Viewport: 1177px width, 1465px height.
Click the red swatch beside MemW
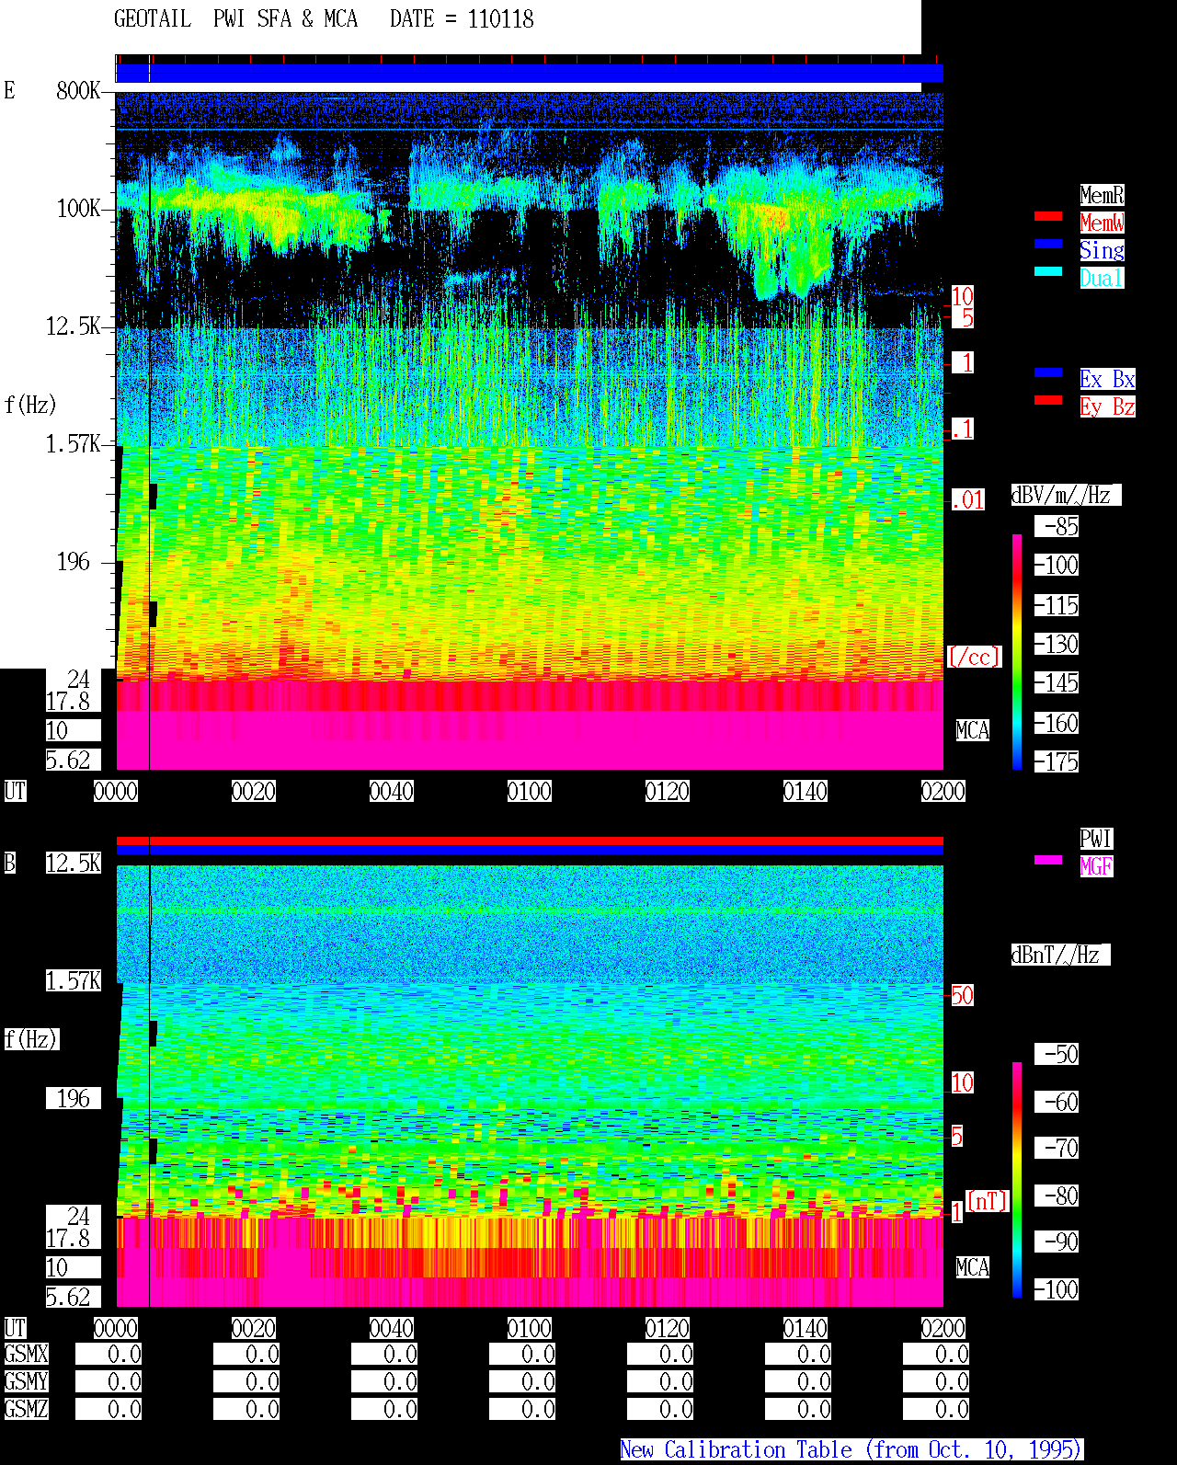pos(1048,216)
